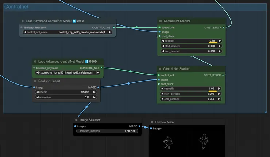The width and height of the screenshot is (270, 157).
Task: Toggle the coarse option set to disable
Action: (66, 92)
